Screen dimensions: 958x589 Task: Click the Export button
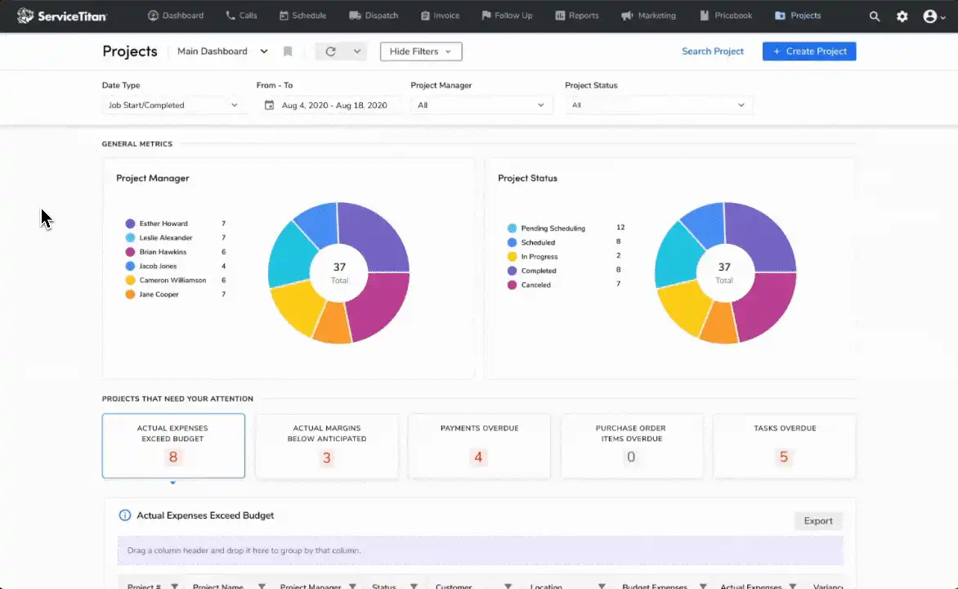pos(818,521)
